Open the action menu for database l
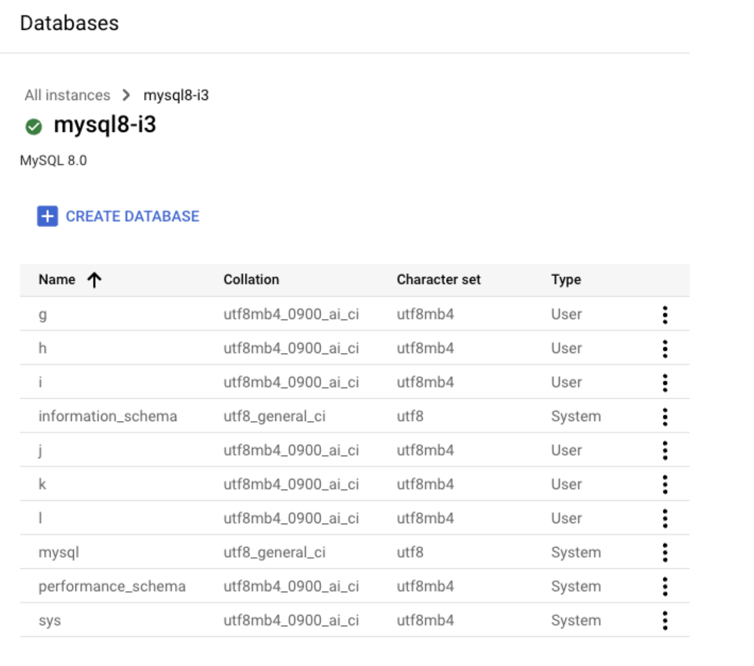 pos(665,519)
